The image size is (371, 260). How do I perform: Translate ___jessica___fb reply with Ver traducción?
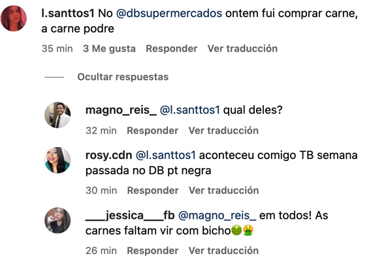[223, 251]
